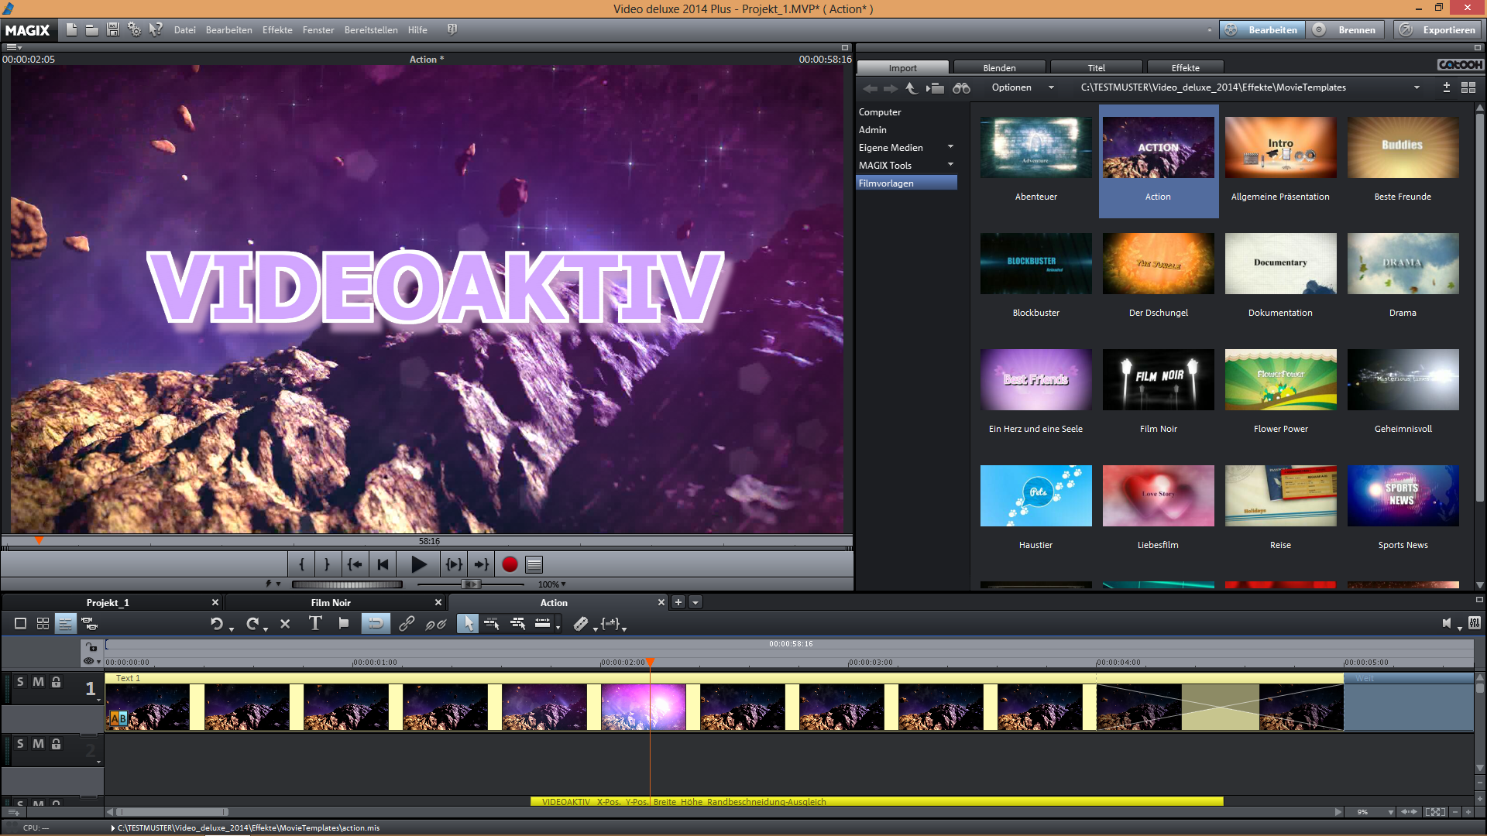The image size is (1487, 836).
Task: Open program settings gear icon
Action: pos(134,29)
